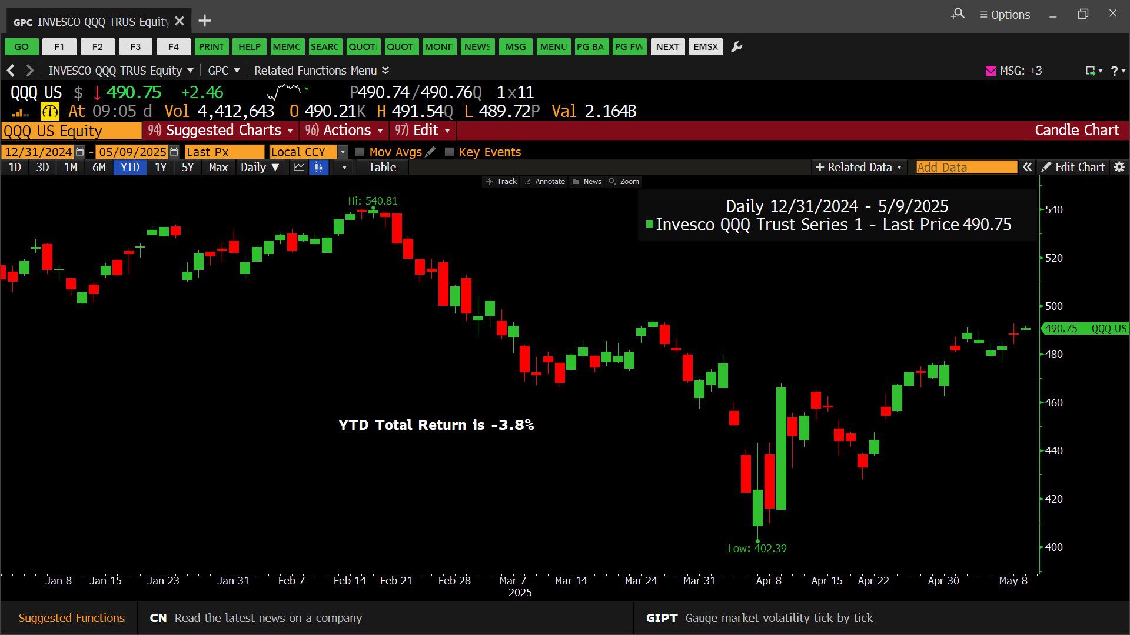The width and height of the screenshot is (1130, 635).
Task: Expand the Local CCY currency dropdown
Action: tap(343, 152)
